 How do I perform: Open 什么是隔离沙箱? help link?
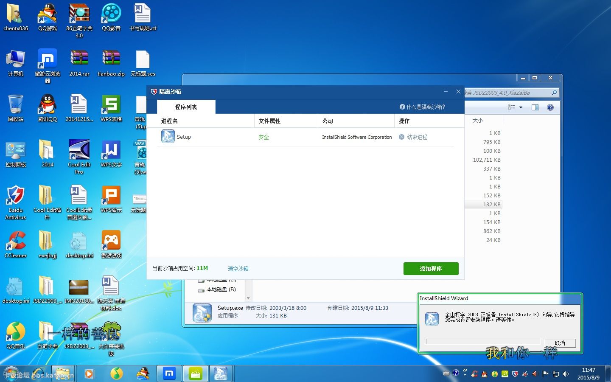point(423,107)
